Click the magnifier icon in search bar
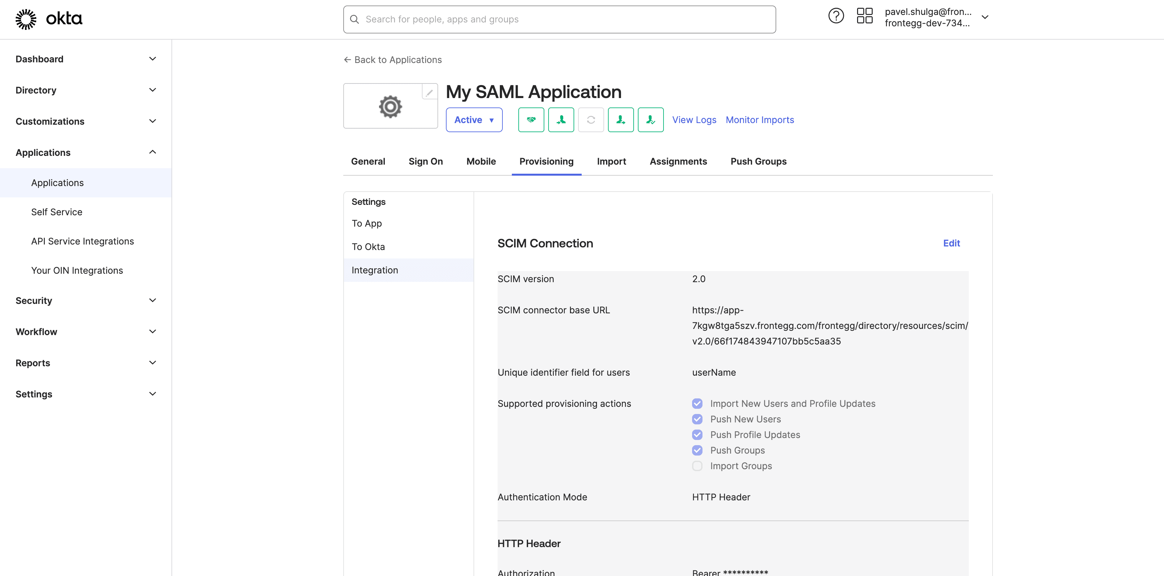This screenshot has height=576, width=1164. [x=354, y=19]
